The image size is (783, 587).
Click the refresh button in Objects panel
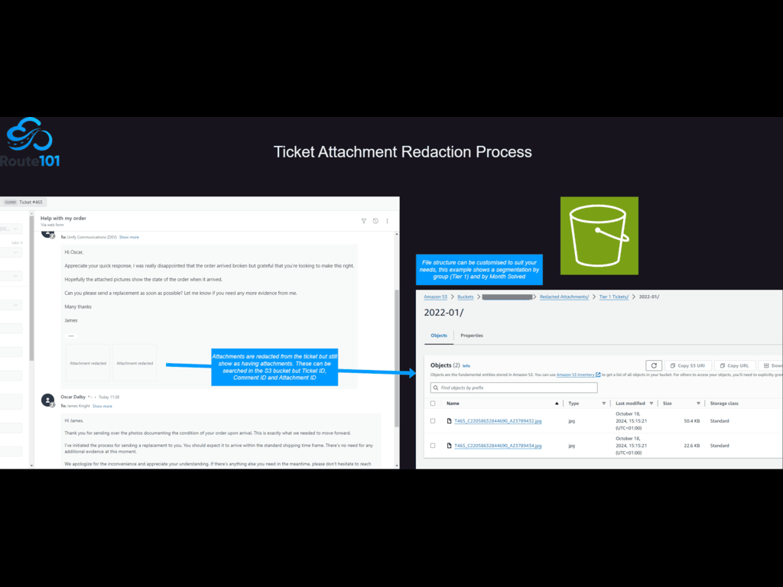653,366
